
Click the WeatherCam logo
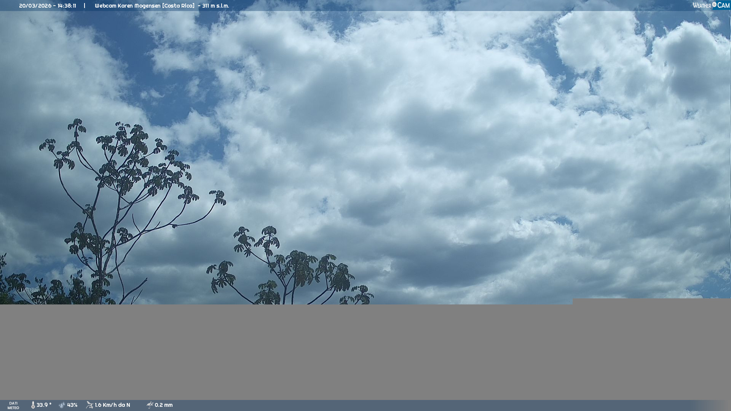(711, 5)
